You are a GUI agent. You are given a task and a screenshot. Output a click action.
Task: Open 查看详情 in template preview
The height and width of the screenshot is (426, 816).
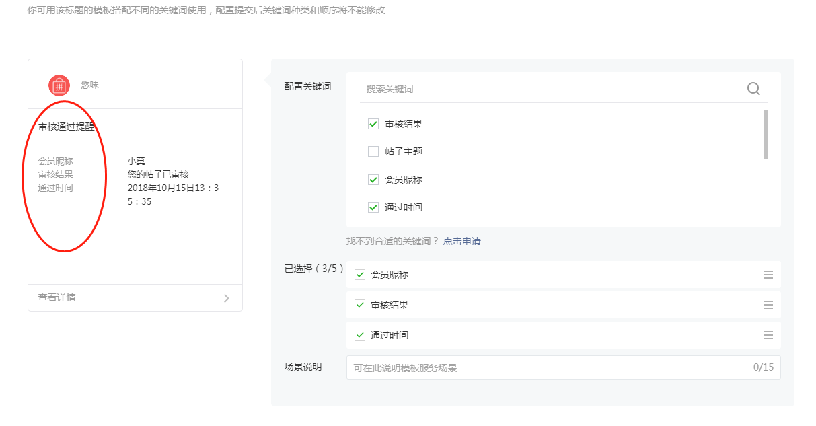click(57, 297)
